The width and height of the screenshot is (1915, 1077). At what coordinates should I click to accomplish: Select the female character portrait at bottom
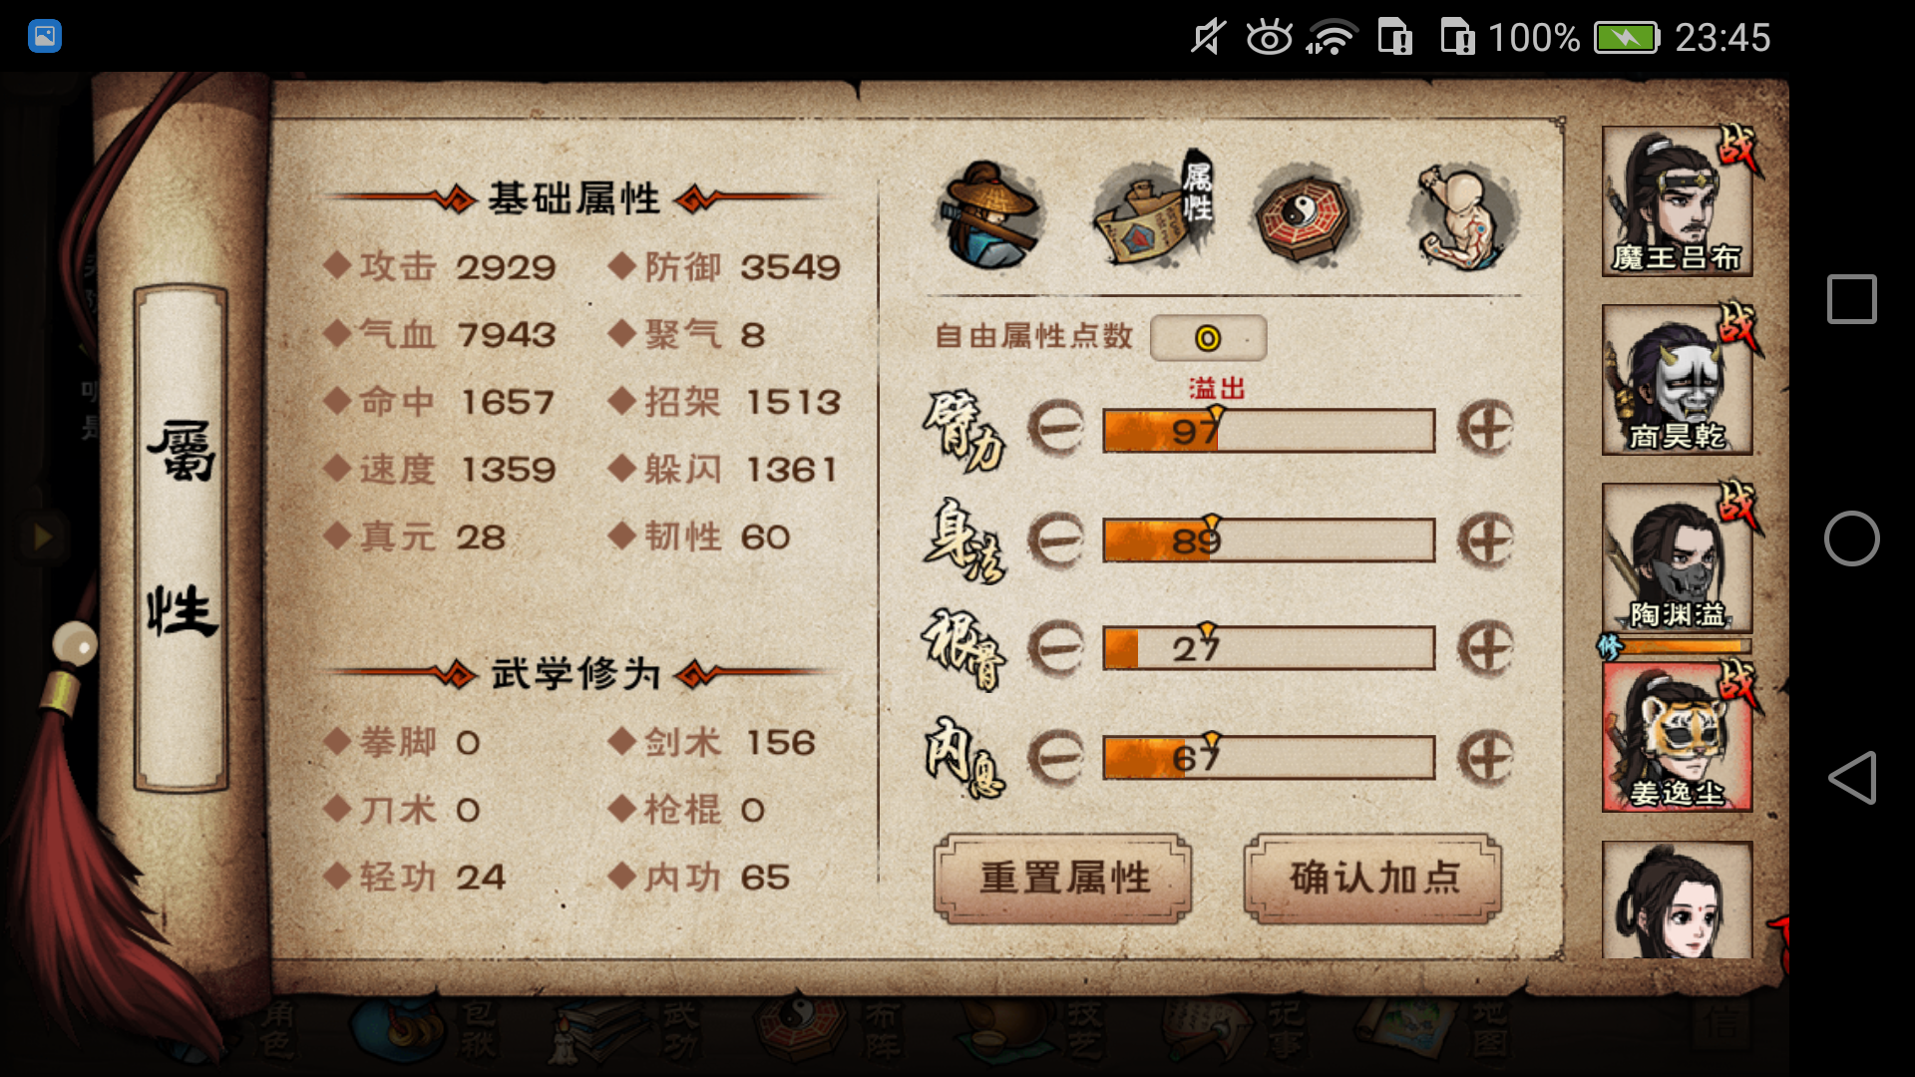click(1678, 899)
